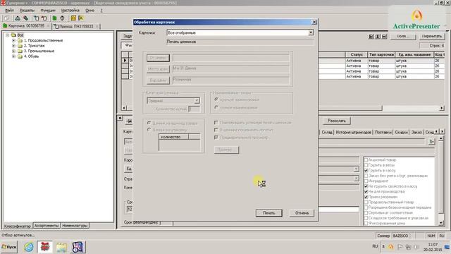Click the third row layout icon near Поля
The height and width of the screenshot is (254, 451).
pyautogui.click(x=384, y=37)
